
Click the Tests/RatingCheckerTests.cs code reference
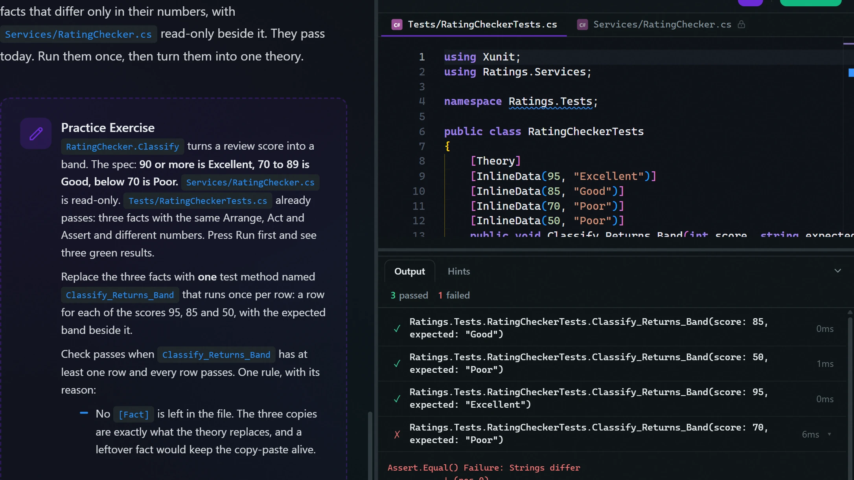point(198,201)
